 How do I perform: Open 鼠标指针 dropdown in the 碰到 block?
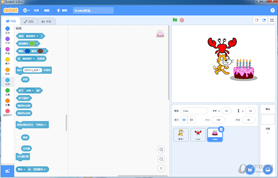point(32,36)
